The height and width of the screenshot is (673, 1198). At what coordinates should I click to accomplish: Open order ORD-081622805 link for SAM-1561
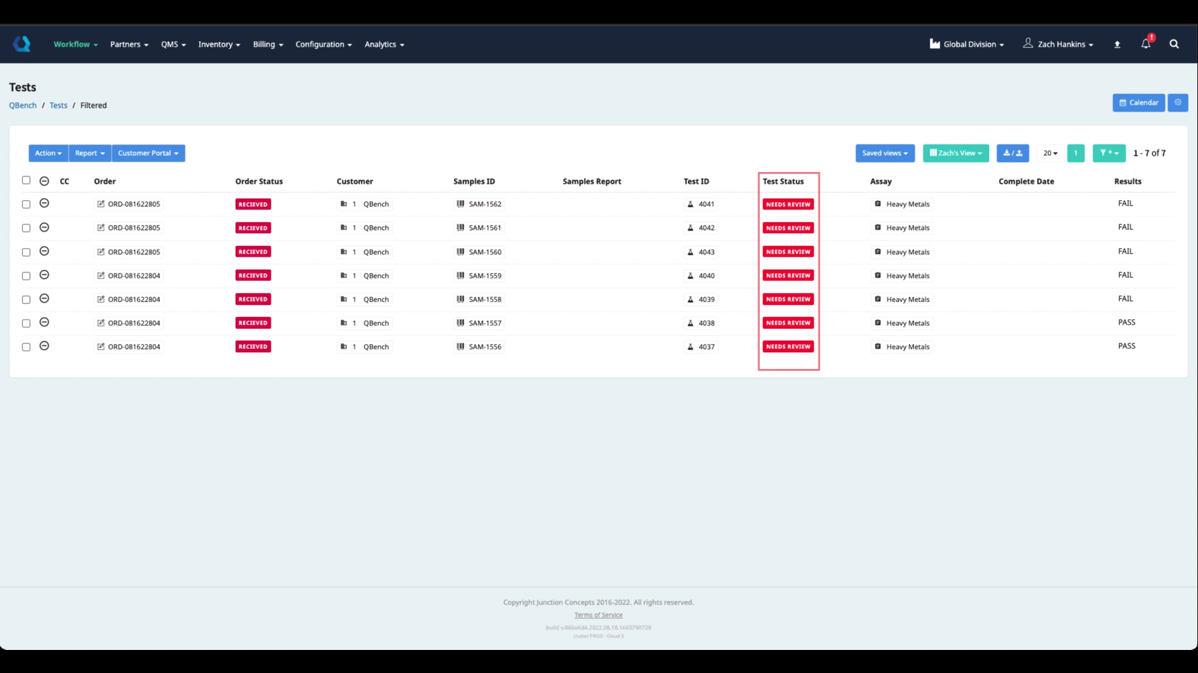pos(134,228)
